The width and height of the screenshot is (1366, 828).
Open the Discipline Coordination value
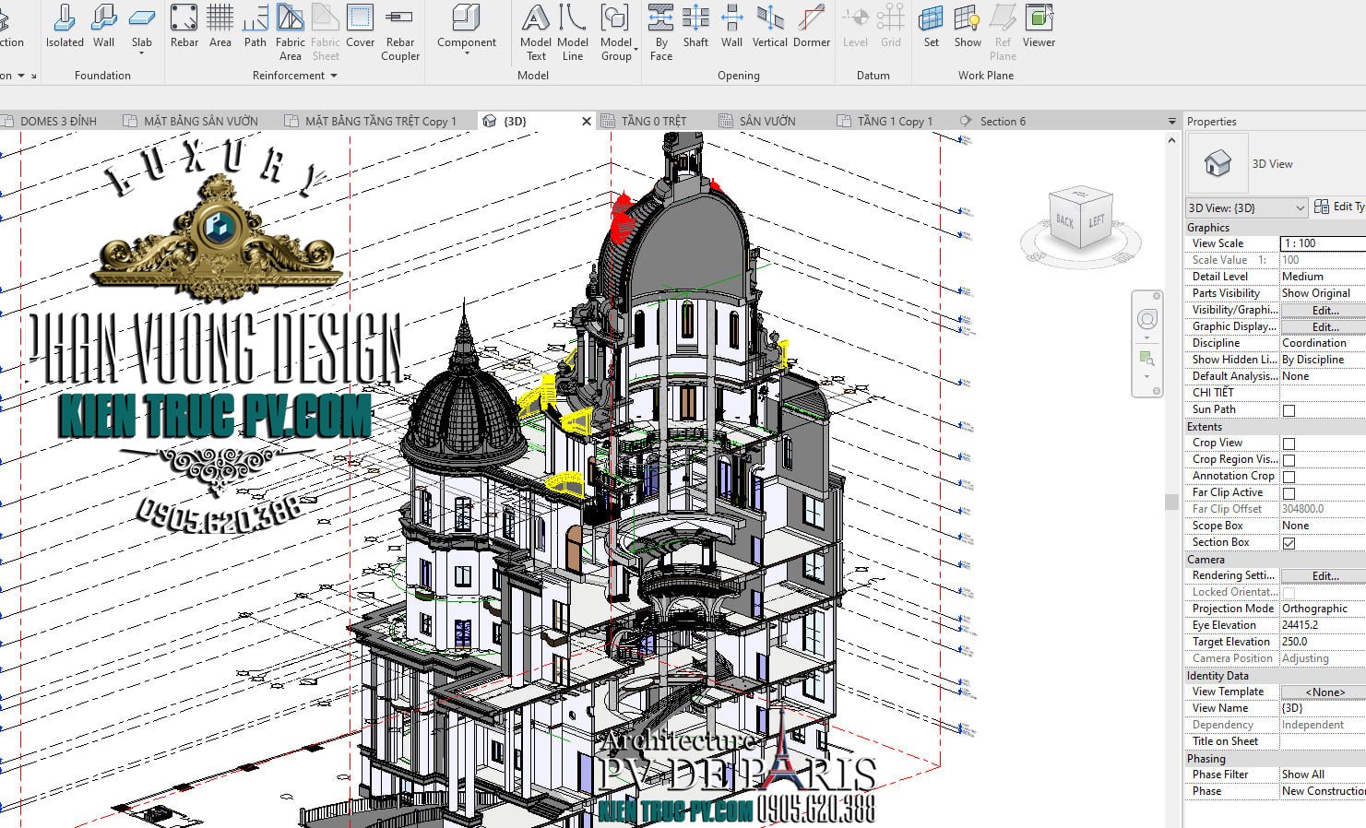[1323, 343]
